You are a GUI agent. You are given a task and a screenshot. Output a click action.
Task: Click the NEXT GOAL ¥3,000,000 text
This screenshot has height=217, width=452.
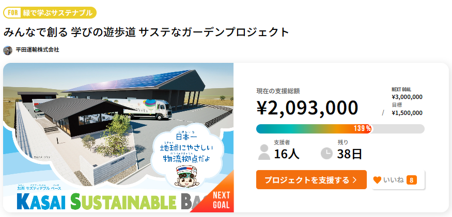click(x=407, y=96)
